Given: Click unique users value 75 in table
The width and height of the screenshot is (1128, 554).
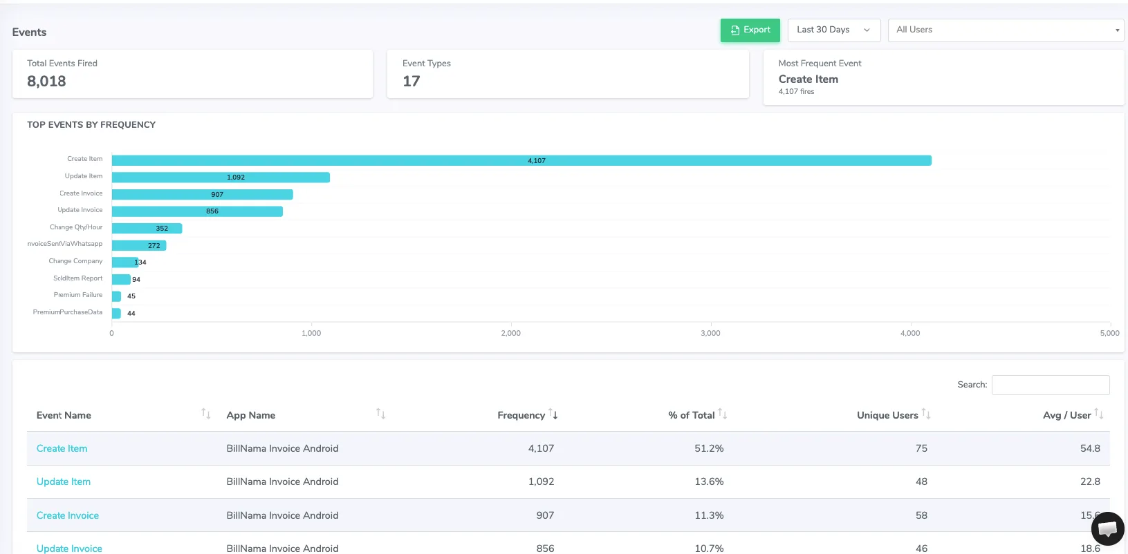Looking at the screenshot, I should pyautogui.click(x=921, y=448).
